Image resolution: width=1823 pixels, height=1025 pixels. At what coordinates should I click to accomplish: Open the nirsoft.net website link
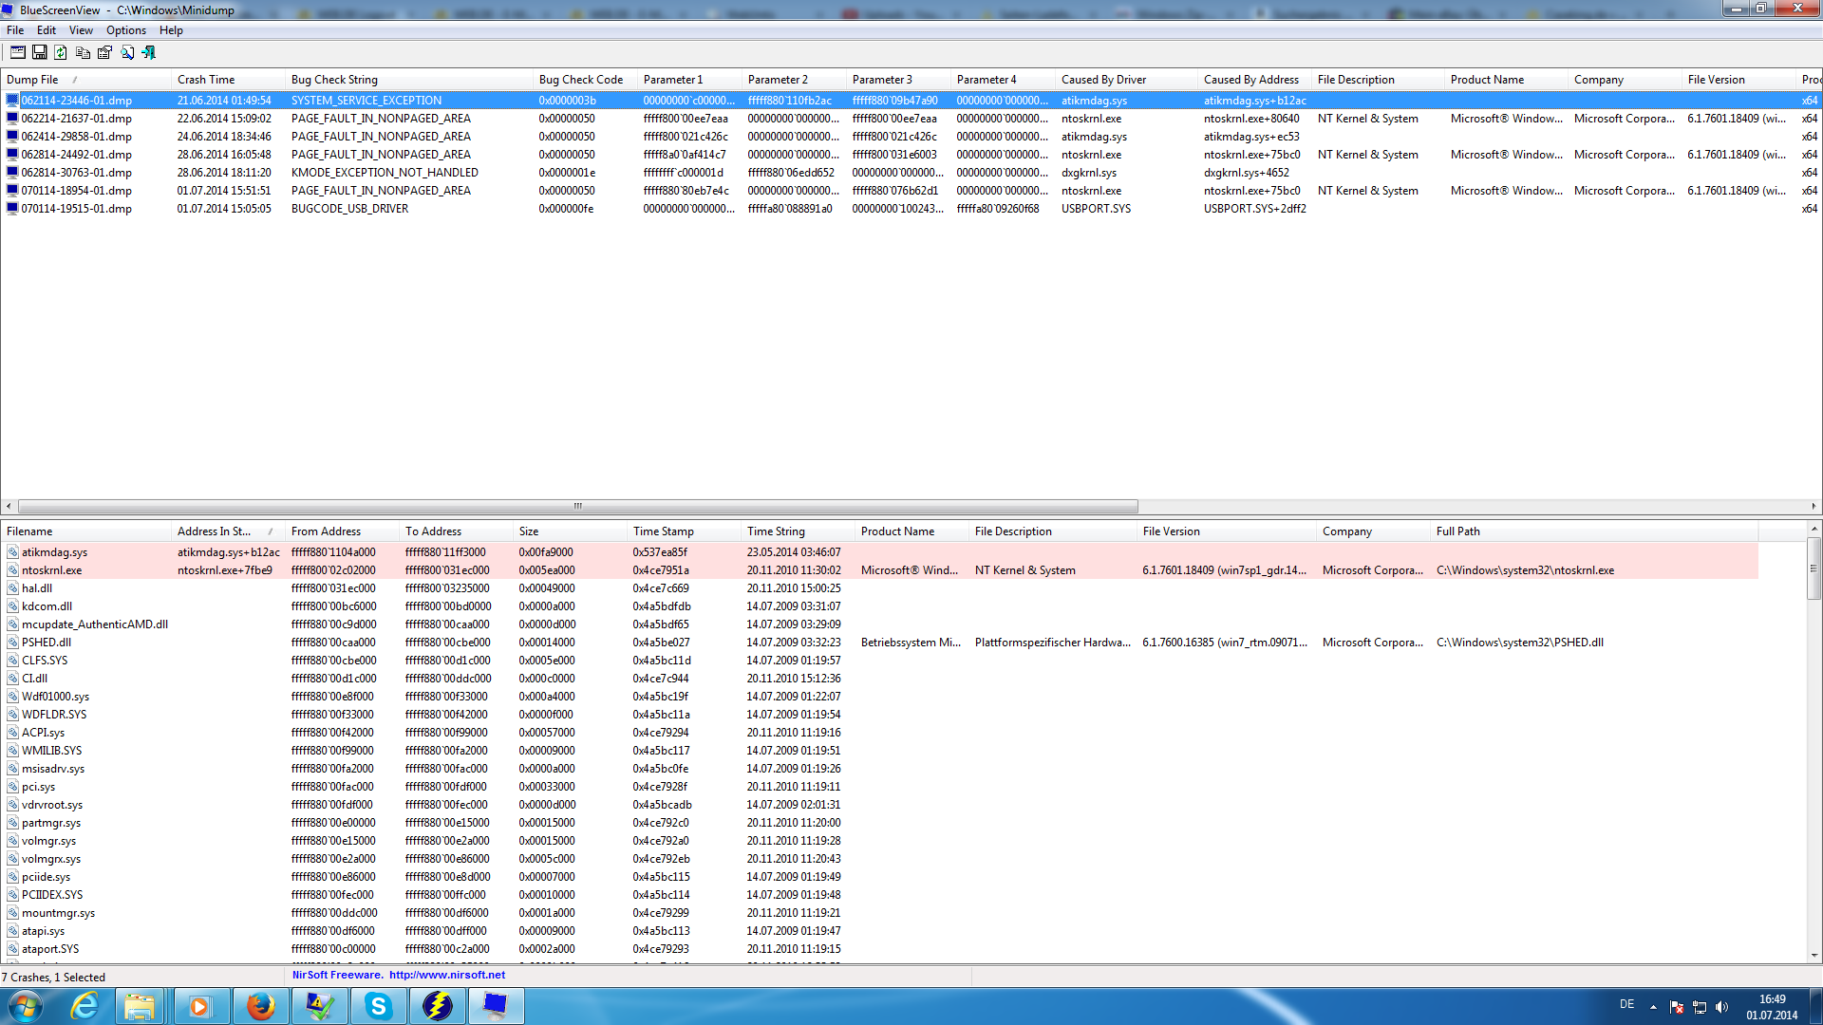[x=446, y=975]
